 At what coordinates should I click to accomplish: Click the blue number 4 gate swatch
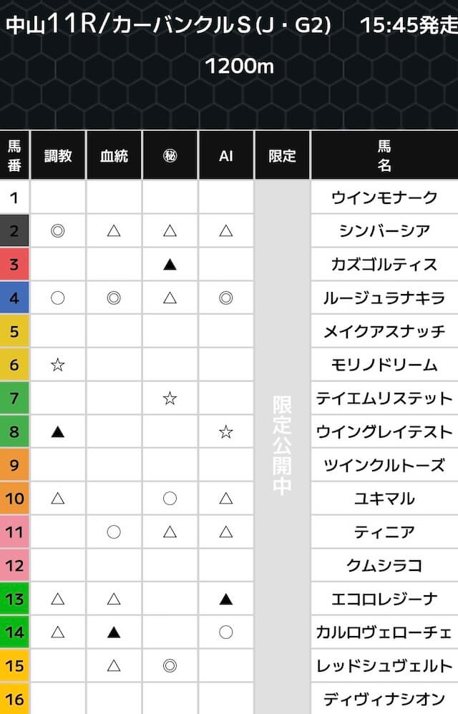tap(14, 298)
